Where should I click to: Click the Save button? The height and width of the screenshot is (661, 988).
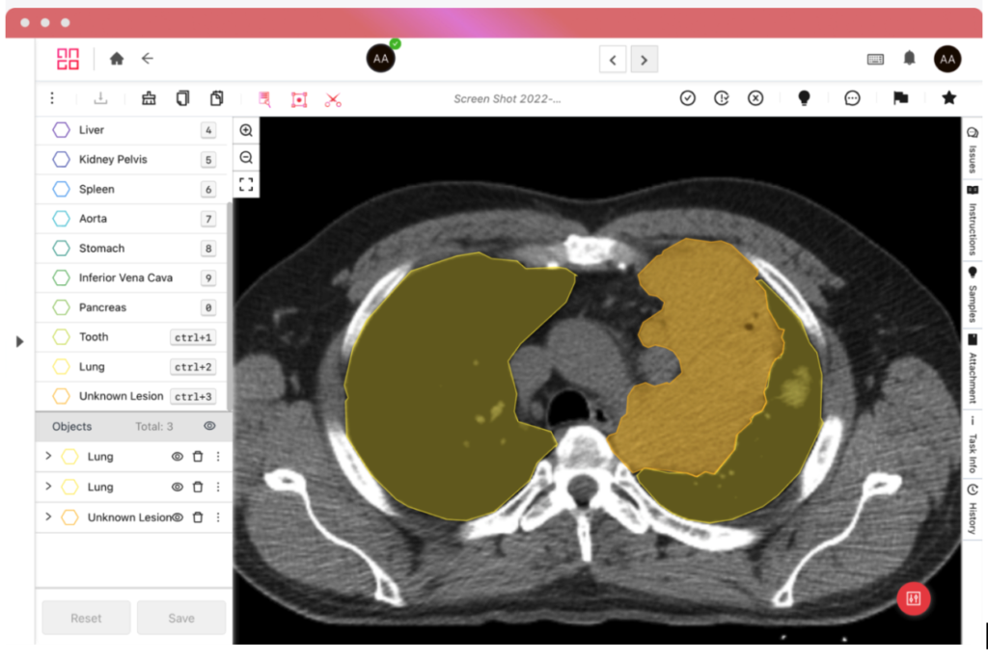pos(181,618)
